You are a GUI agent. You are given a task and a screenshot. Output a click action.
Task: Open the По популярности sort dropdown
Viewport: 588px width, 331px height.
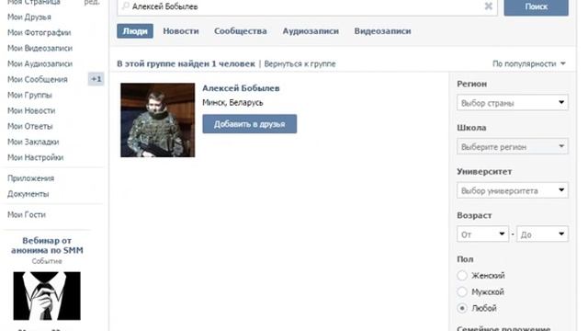(x=529, y=63)
